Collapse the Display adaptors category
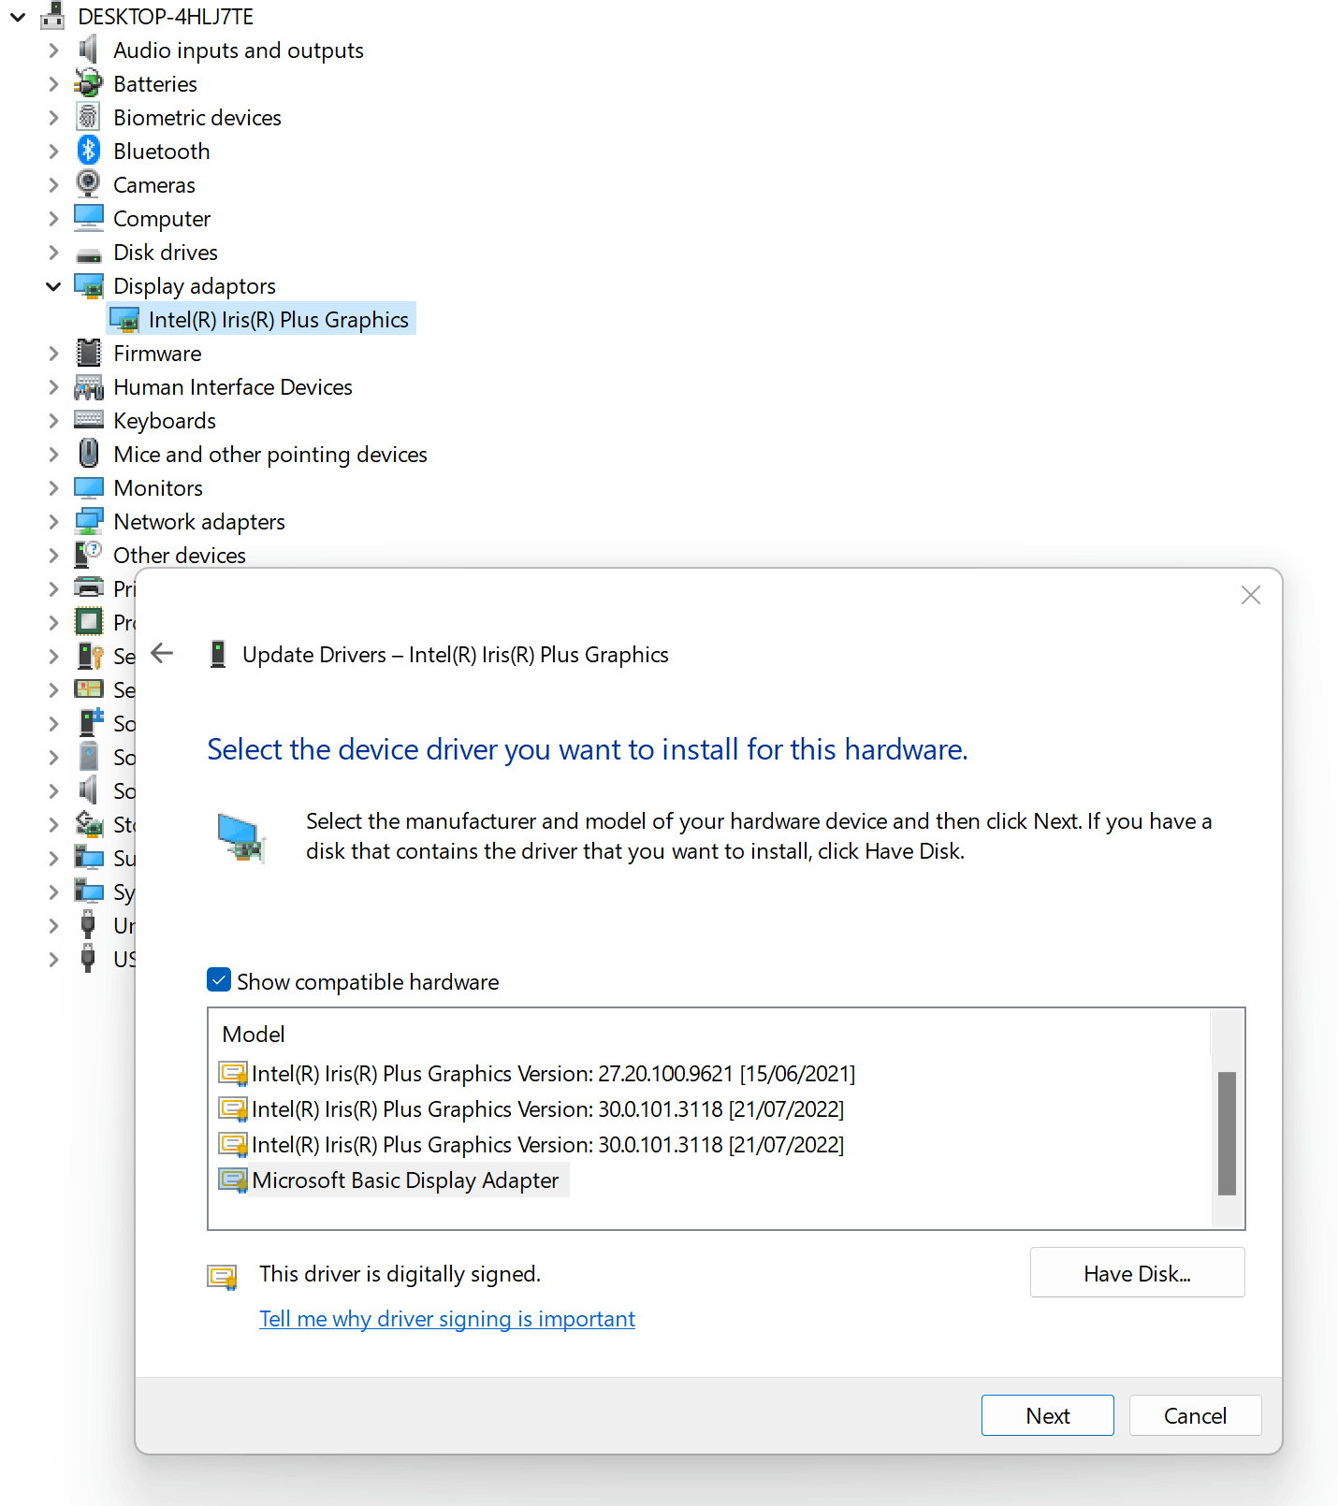The width and height of the screenshot is (1338, 1506). pos(53,286)
